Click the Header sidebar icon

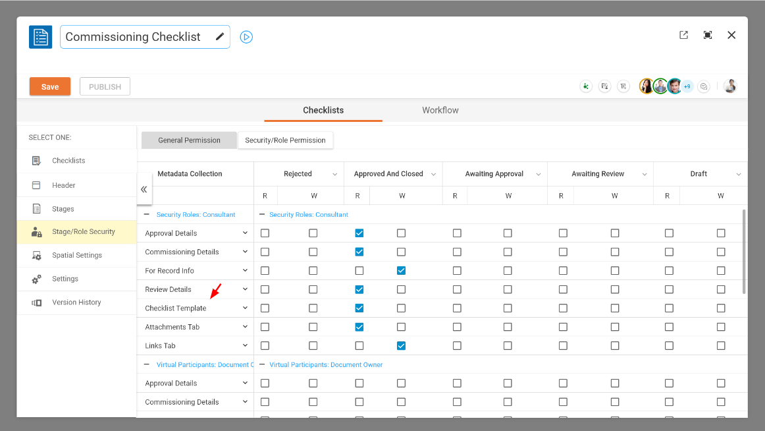[37, 185]
